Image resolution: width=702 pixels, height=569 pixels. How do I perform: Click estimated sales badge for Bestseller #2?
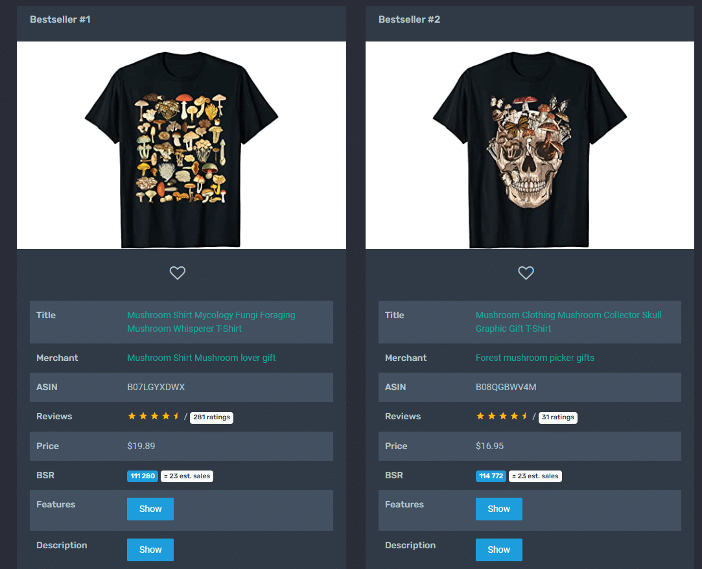coord(535,476)
